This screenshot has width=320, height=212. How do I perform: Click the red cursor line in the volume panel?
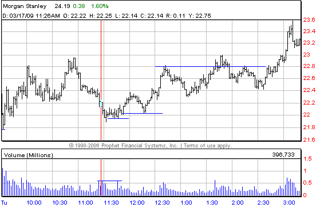[x=101, y=177]
